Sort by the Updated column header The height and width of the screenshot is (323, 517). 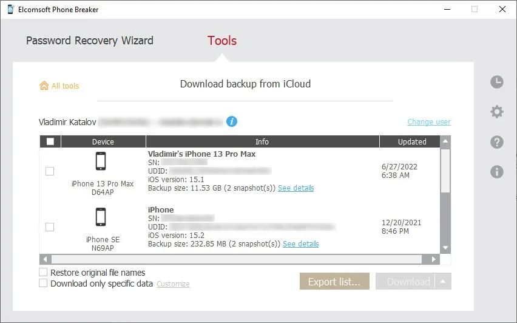[x=410, y=141]
